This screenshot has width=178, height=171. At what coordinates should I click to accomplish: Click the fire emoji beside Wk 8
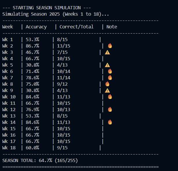click(x=107, y=84)
